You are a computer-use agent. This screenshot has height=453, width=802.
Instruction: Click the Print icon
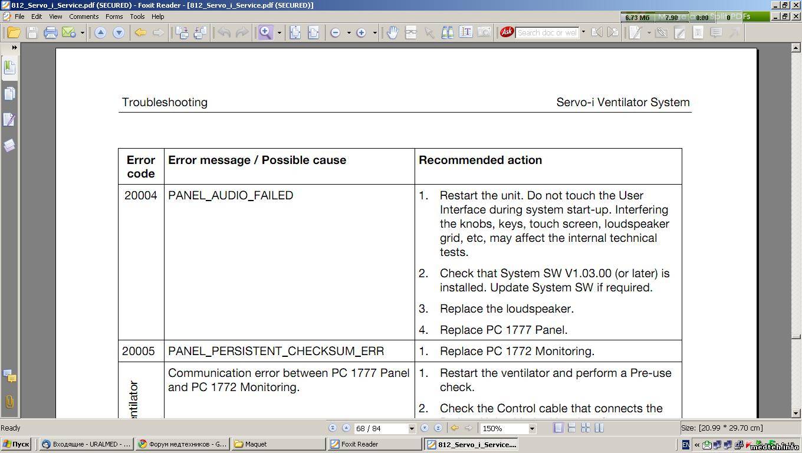51,32
